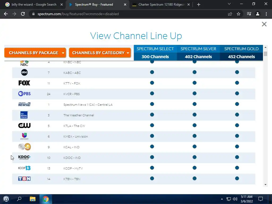Click The Weather Channel logo
272x204 pixels.
[x=24, y=115]
